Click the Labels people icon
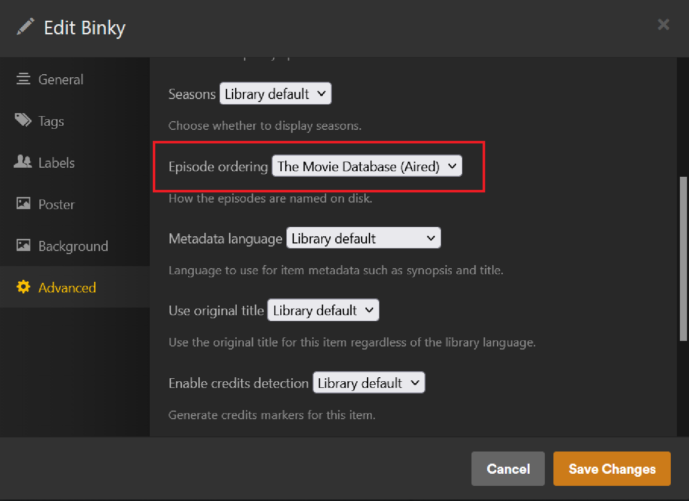689x501 pixels. pyautogui.click(x=23, y=162)
